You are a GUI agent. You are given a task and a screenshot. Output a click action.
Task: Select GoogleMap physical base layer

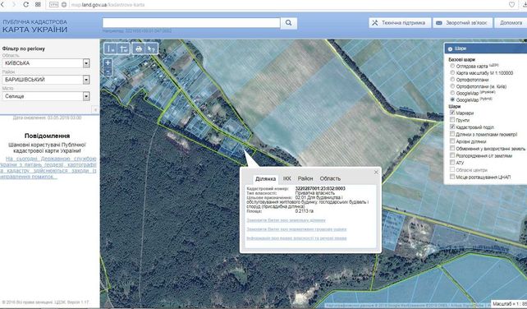[452, 93]
